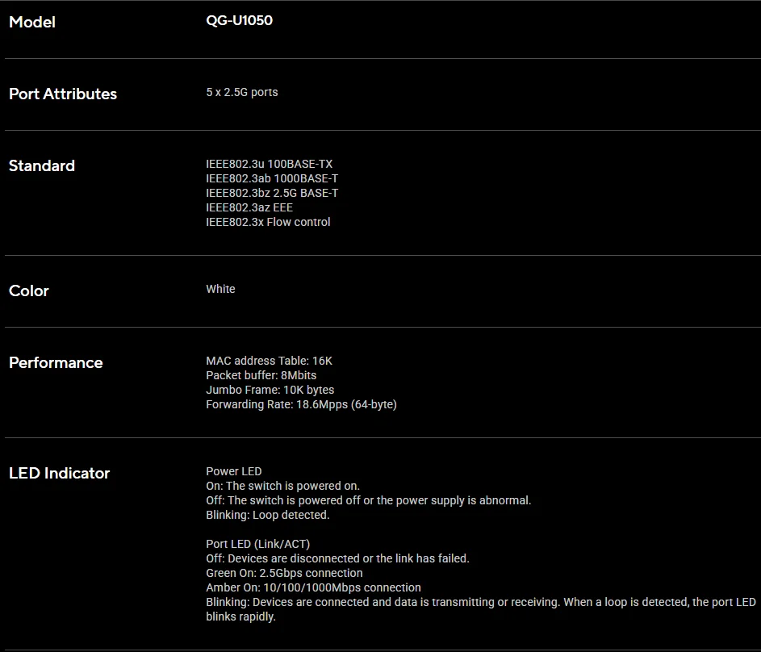This screenshot has height=652, width=761.
Task: Select the IEEE802.3u 100BASE-TX line
Action: 269,164
